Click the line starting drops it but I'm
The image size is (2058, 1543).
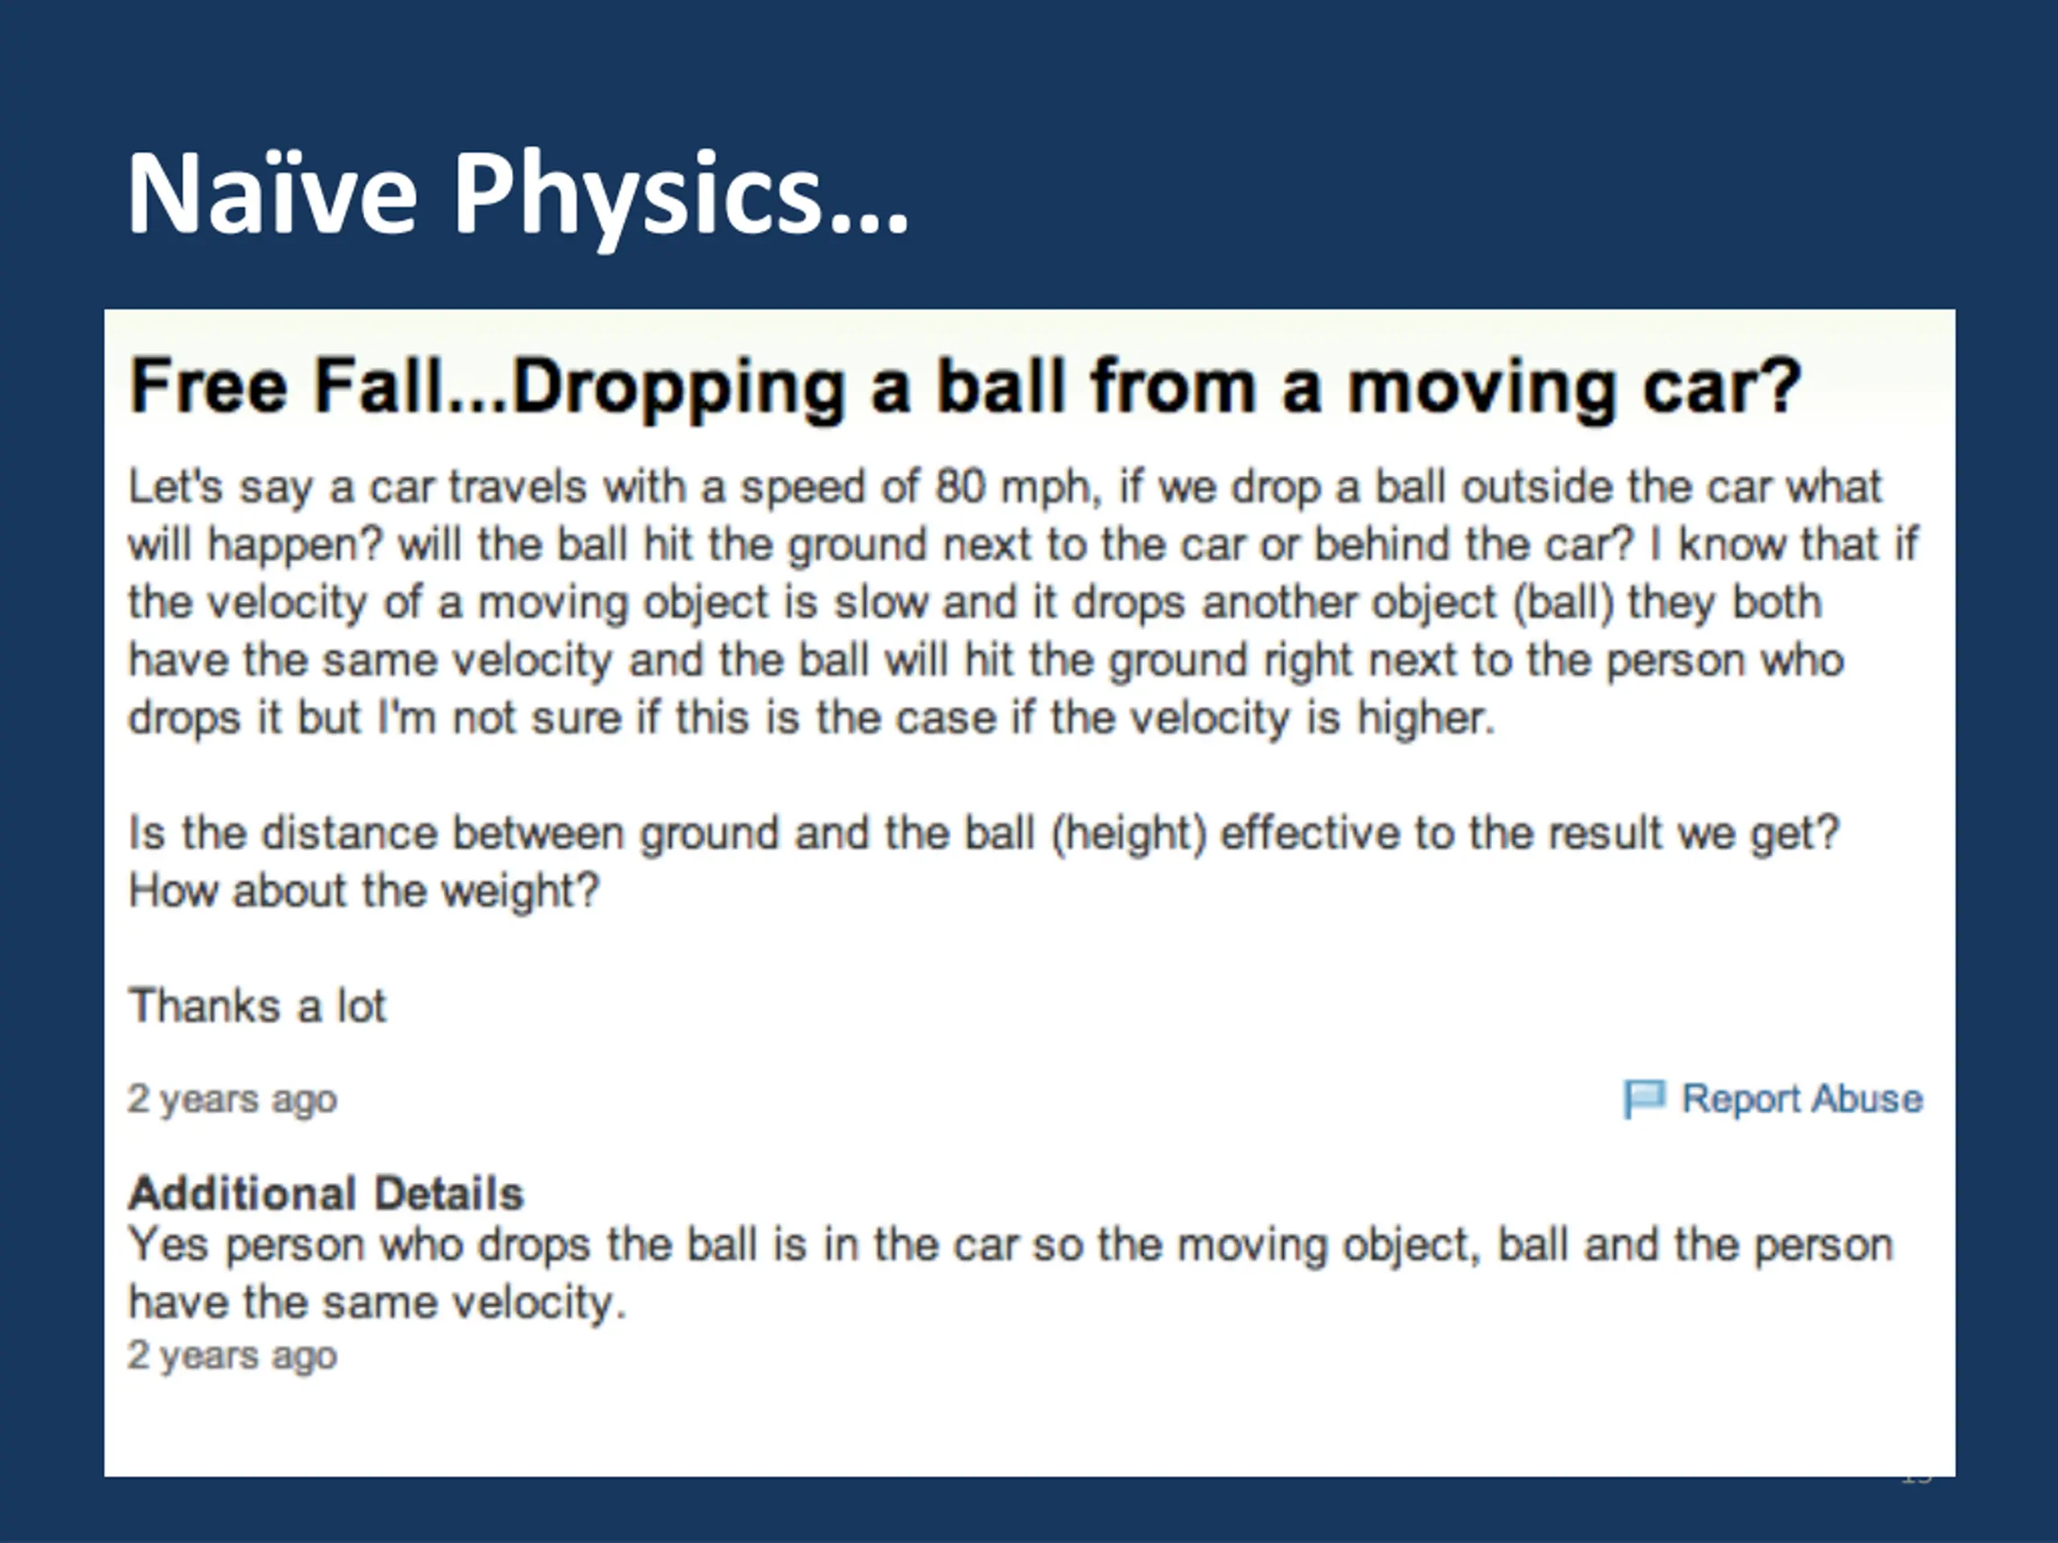coord(811,718)
